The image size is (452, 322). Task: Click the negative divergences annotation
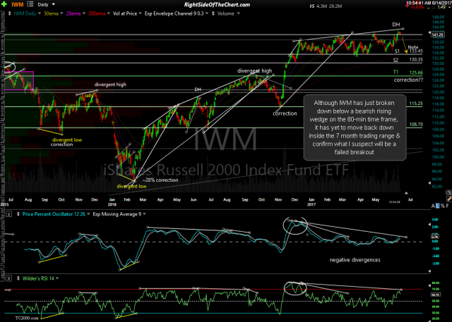tap(355, 260)
